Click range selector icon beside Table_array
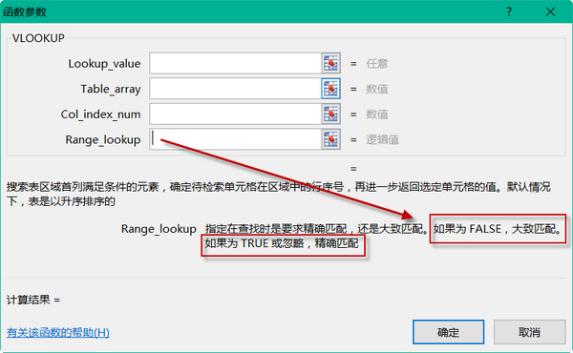Viewport: 573px width, 353px height. (330, 89)
